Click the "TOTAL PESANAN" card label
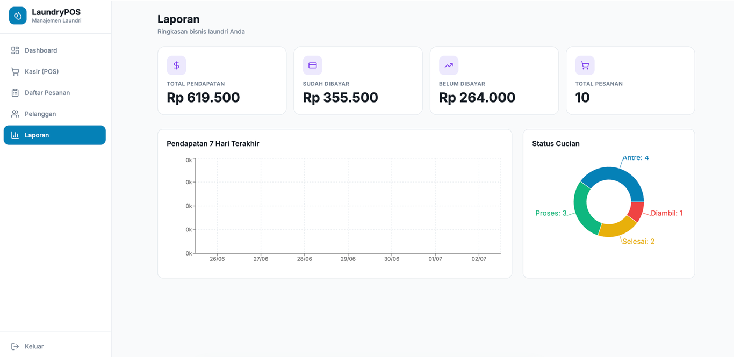Screen dimensions: 734x357 [599, 84]
